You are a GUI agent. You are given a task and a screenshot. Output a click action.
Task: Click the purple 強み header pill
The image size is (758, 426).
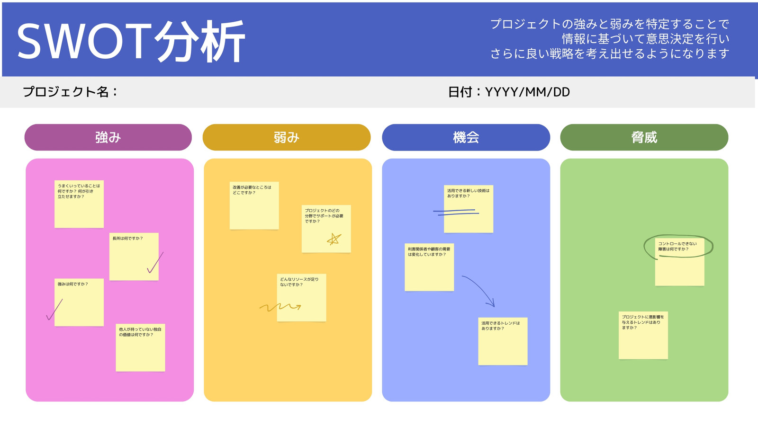[x=108, y=137]
